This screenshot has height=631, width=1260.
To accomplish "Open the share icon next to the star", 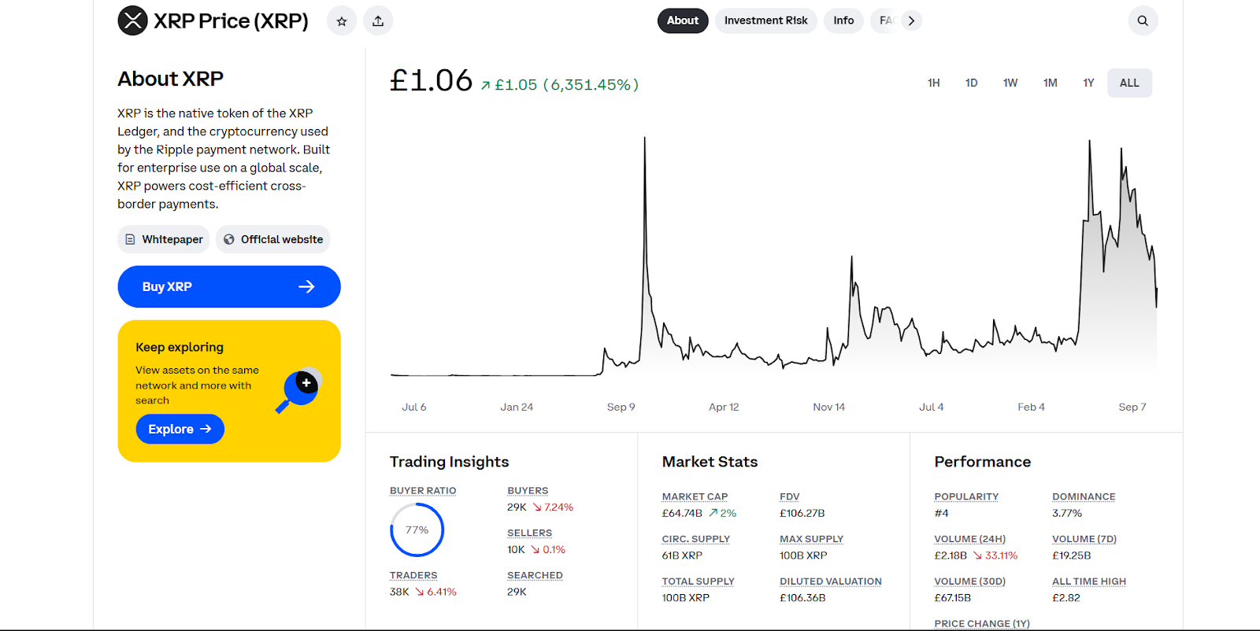I will (378, 20).
